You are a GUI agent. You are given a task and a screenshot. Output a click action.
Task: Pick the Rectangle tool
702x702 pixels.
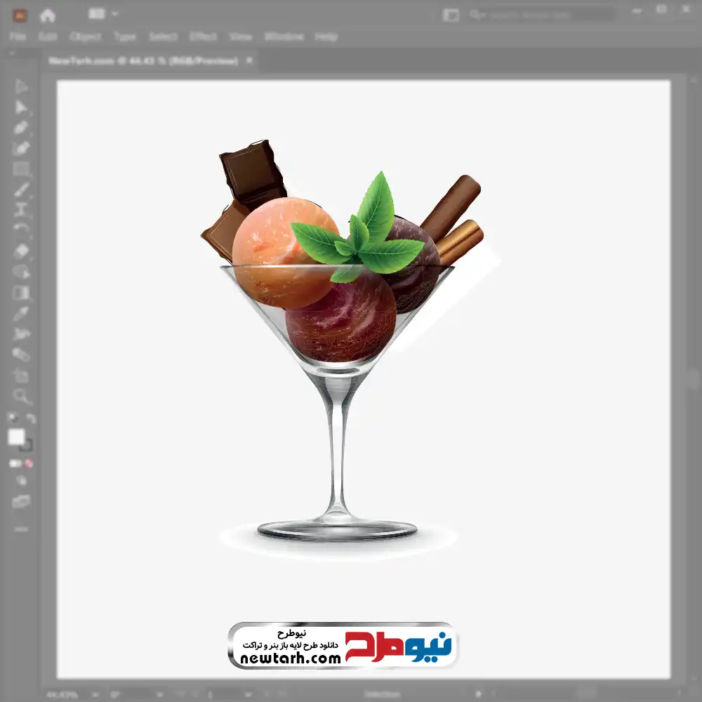click(21, 169)
